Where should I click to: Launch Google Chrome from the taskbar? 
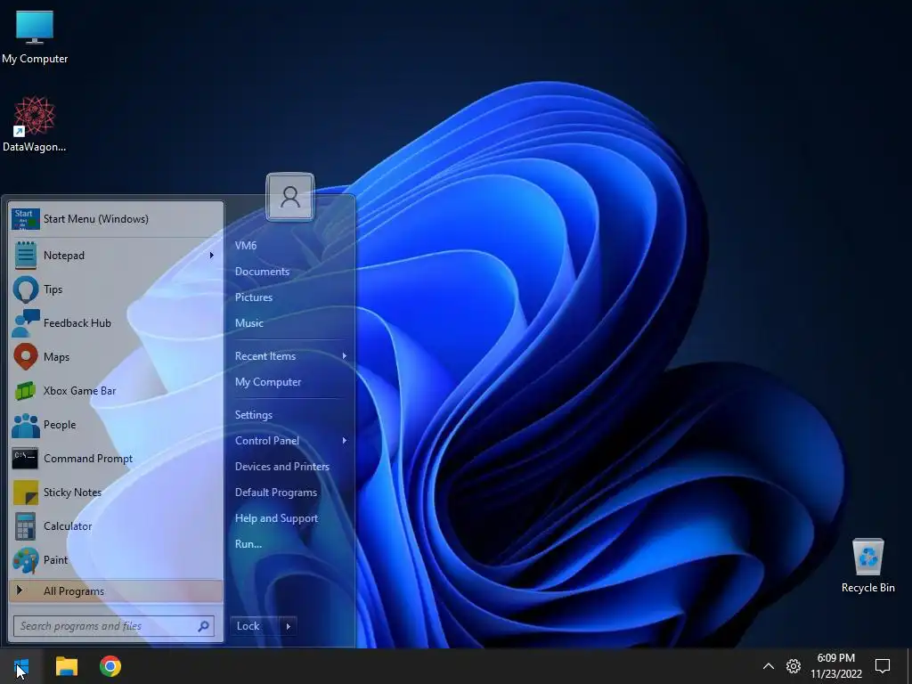pyautogui.click(x=110, y=666)
